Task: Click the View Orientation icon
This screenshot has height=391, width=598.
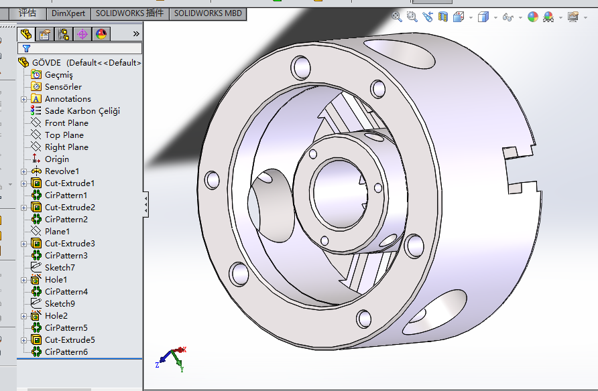Action: click(x=459, y=17)
